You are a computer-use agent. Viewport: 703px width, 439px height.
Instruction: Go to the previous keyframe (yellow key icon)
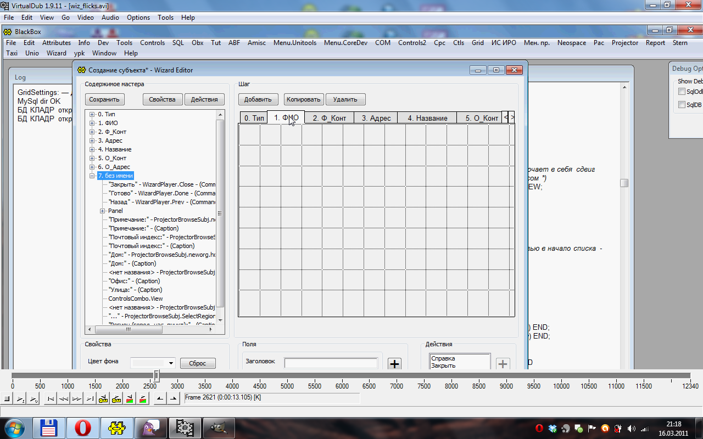[x=103, y=399]
